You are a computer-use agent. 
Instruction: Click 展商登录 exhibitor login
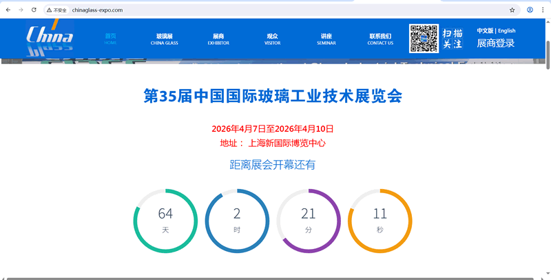(495, 43)
